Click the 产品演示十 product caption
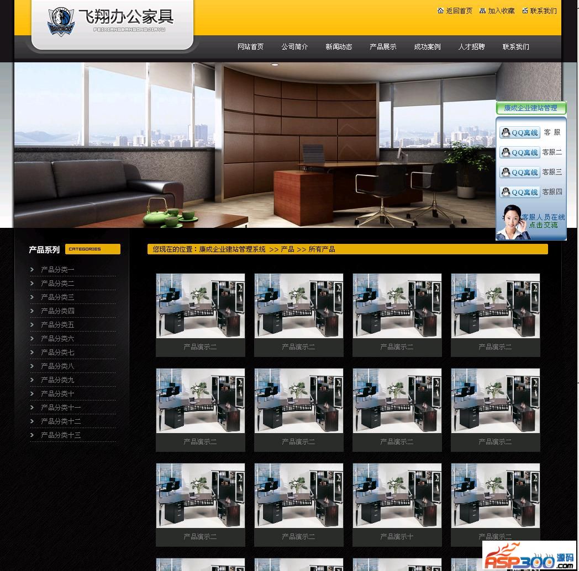The image size is (579, 571). point(397,537)
